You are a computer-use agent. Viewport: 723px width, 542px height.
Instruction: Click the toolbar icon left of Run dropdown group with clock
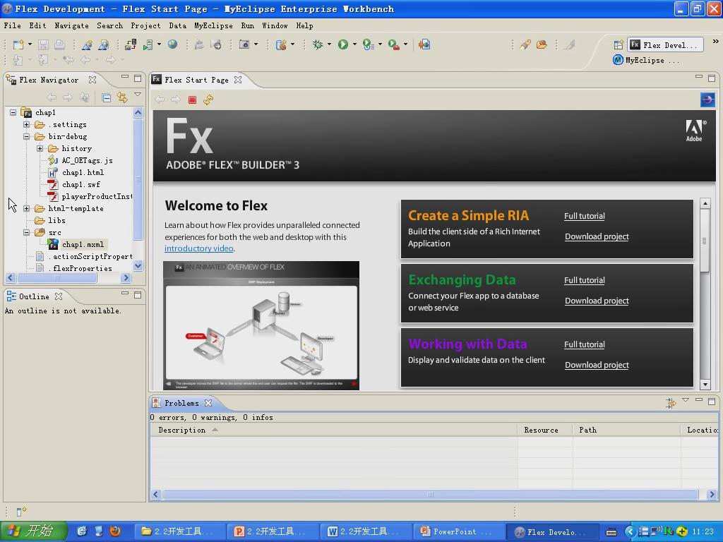[369, 44]
